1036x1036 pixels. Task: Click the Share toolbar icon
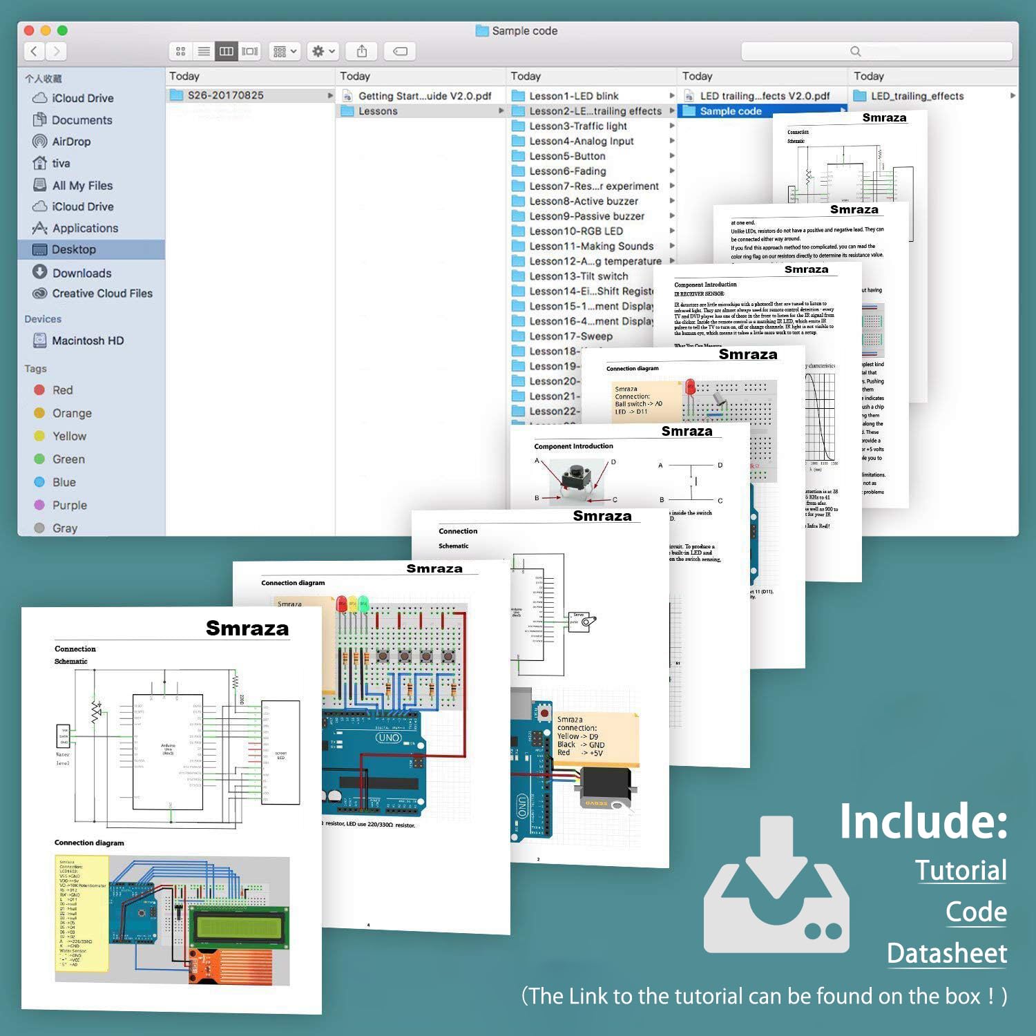tap(361, 51)
